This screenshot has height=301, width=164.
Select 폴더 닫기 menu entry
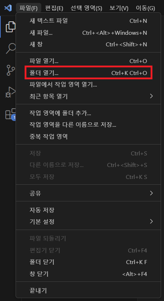click(88, 262)
